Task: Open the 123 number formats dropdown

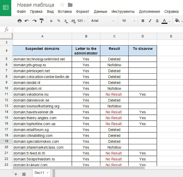Action: click(81, 21)
